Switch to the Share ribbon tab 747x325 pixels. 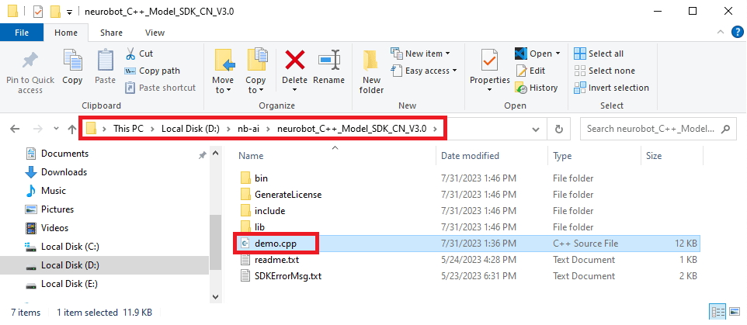tap(111, 33)
